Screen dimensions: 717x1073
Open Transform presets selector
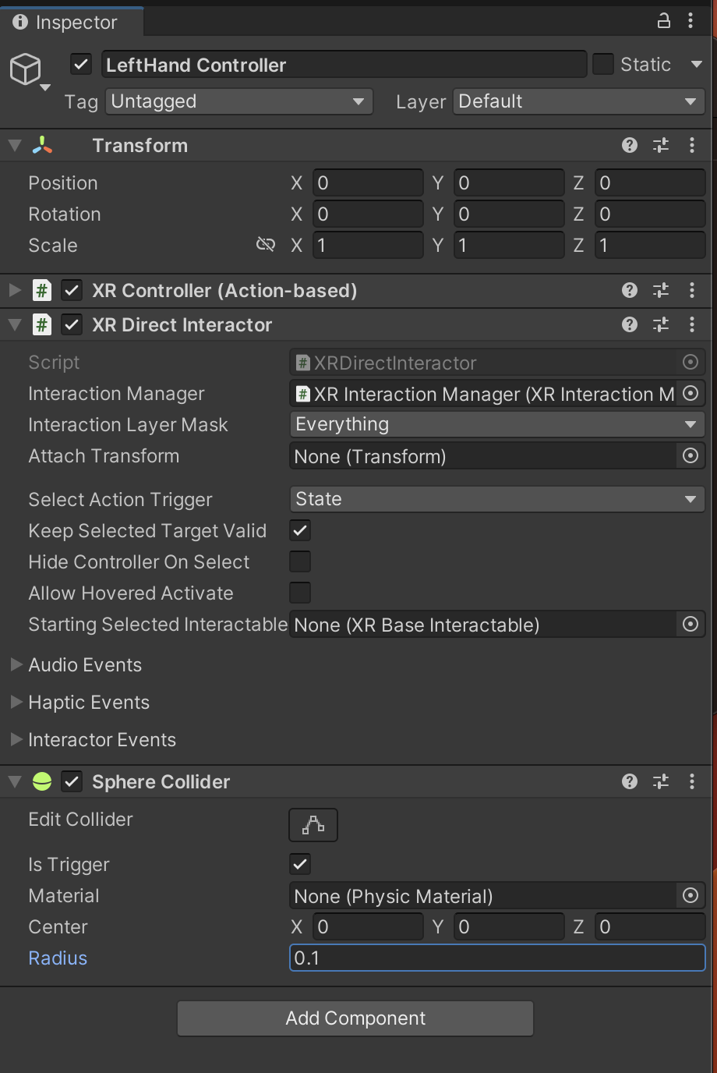click(661, 145)
